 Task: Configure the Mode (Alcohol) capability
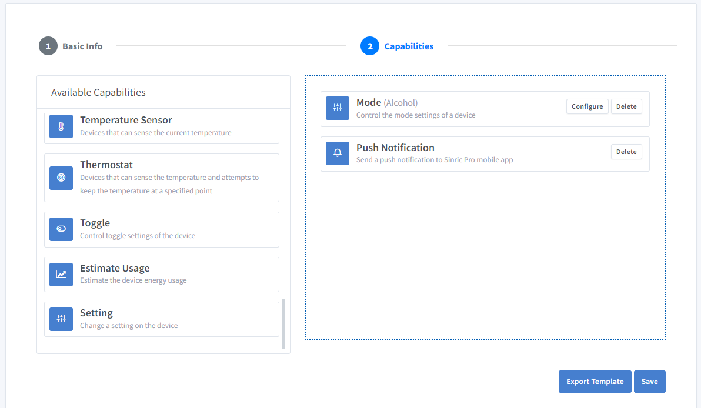[587, 106]
